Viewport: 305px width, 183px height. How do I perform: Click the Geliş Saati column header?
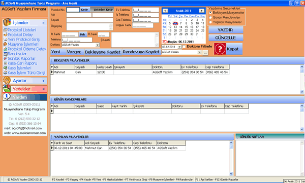tap(105, 67)
